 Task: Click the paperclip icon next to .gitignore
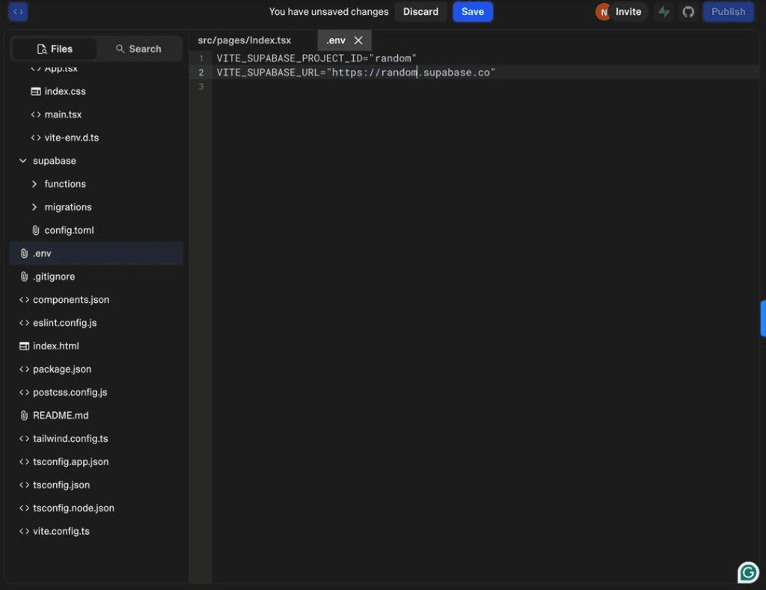24,277
